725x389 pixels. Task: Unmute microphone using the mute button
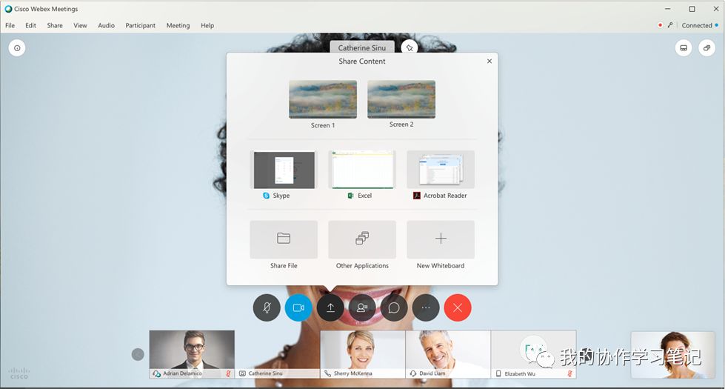point(267,307)
